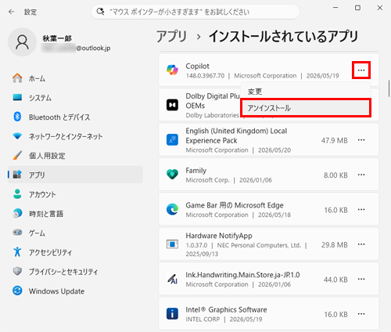Viewport: 391px width, 332px height.
Task: Click the Family heart app icon
Action: pyautogui.click(x=172, y=175)
